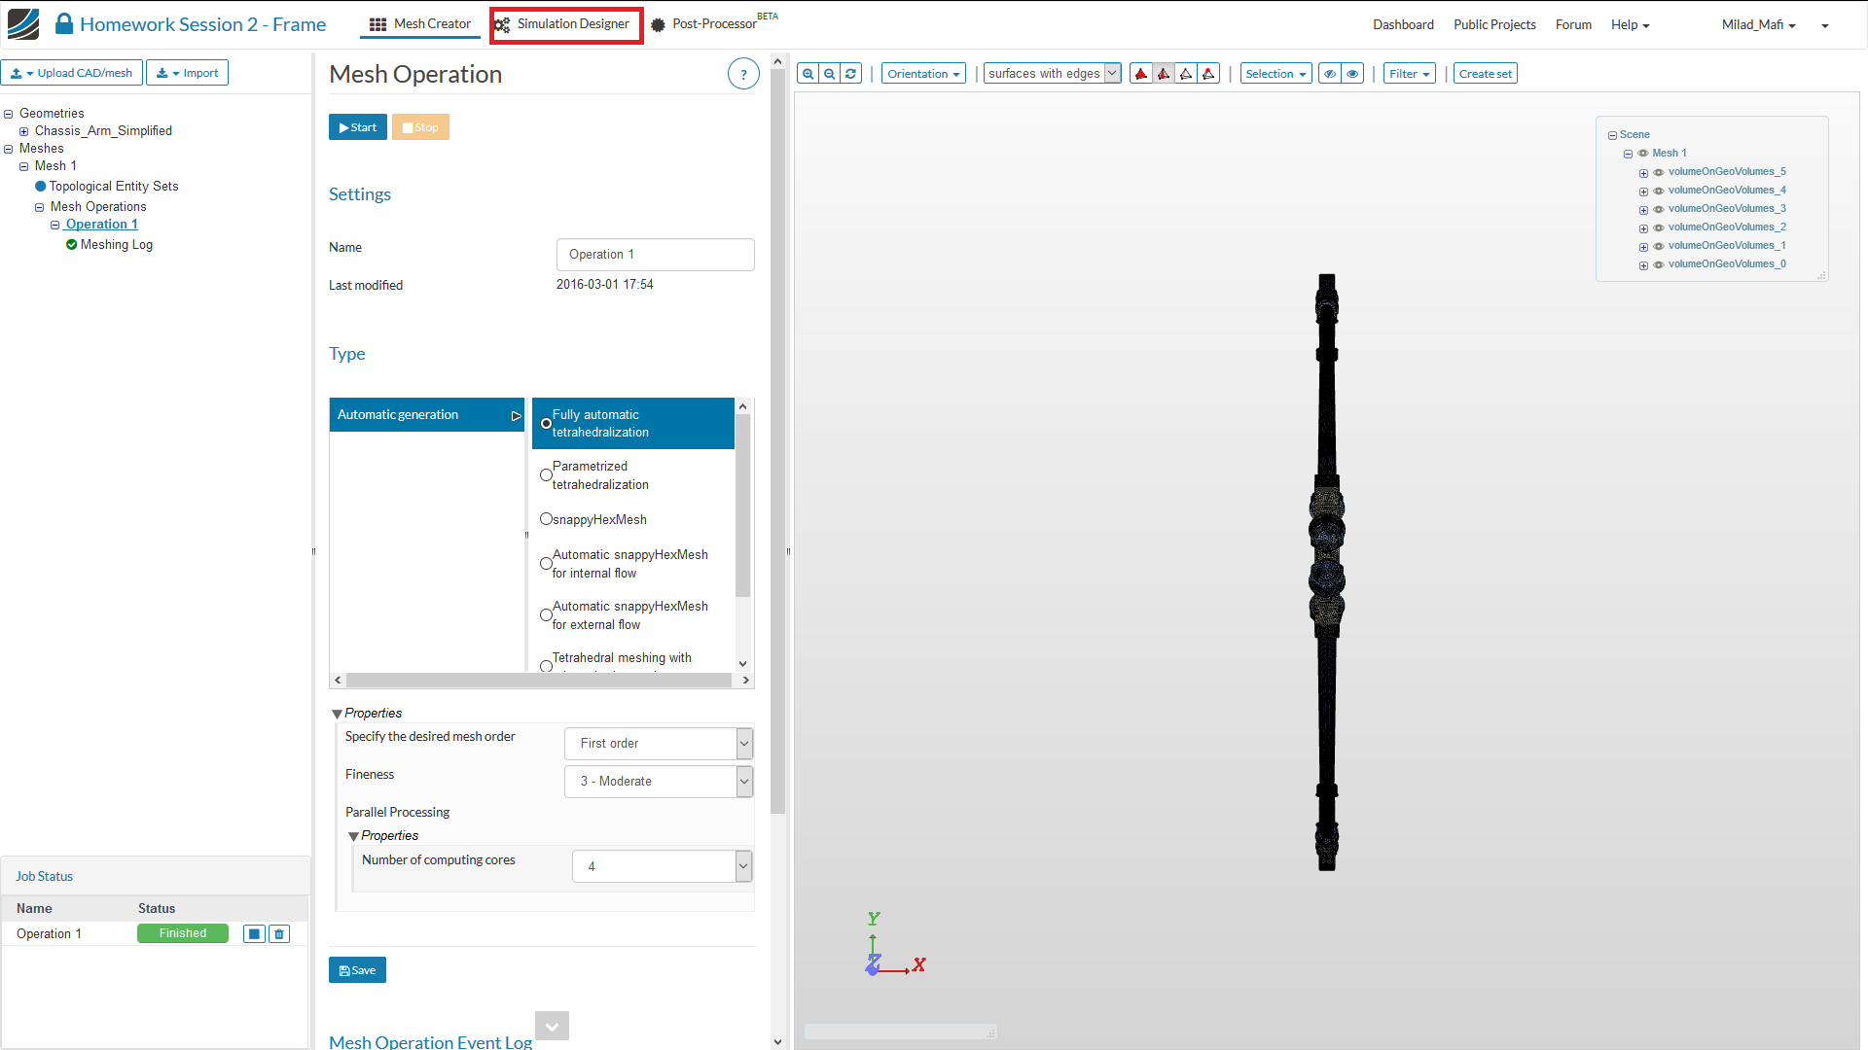Screen dimensions: 1868x1050
Task: Open the help question mark icon
Action: click(743, 74)
